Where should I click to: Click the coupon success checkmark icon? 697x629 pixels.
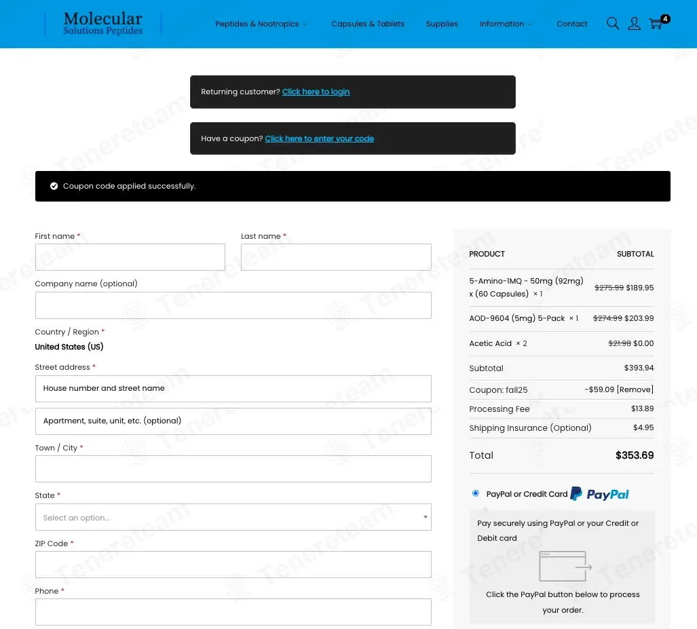54,186
